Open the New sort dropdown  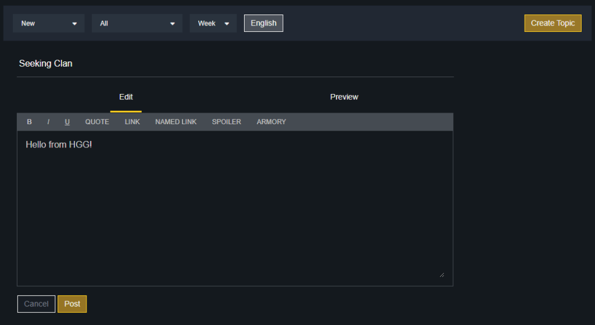click(49, 23)
